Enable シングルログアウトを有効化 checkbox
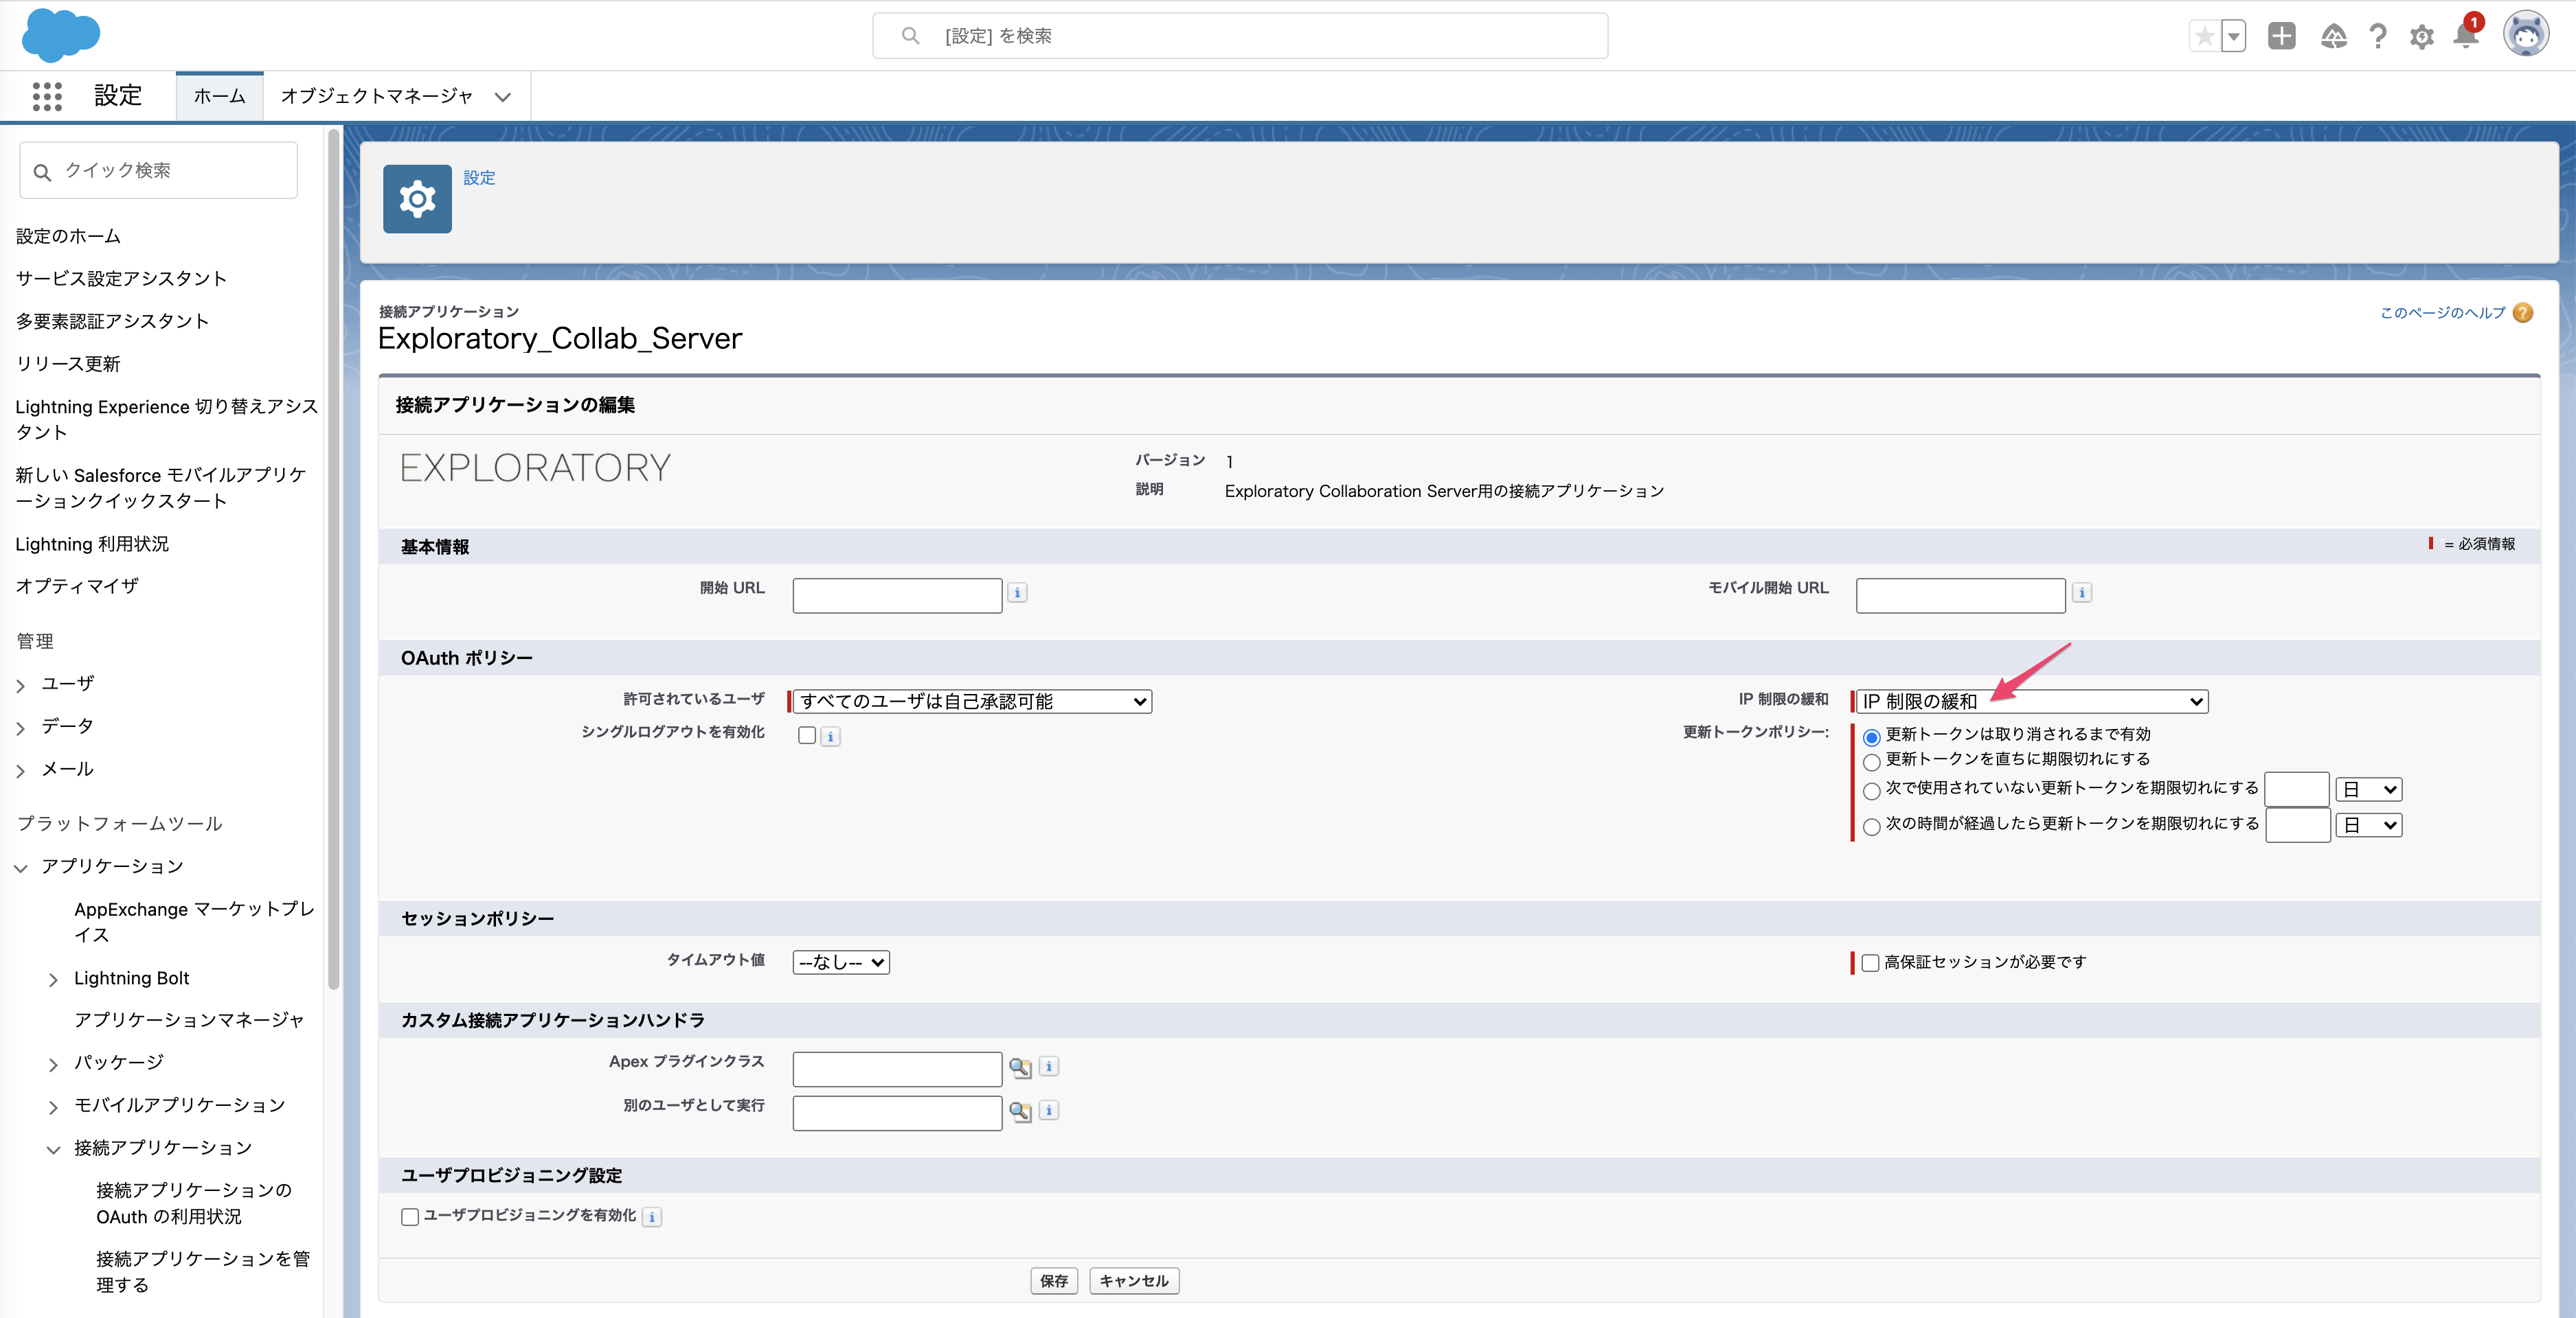 point(807,735)
